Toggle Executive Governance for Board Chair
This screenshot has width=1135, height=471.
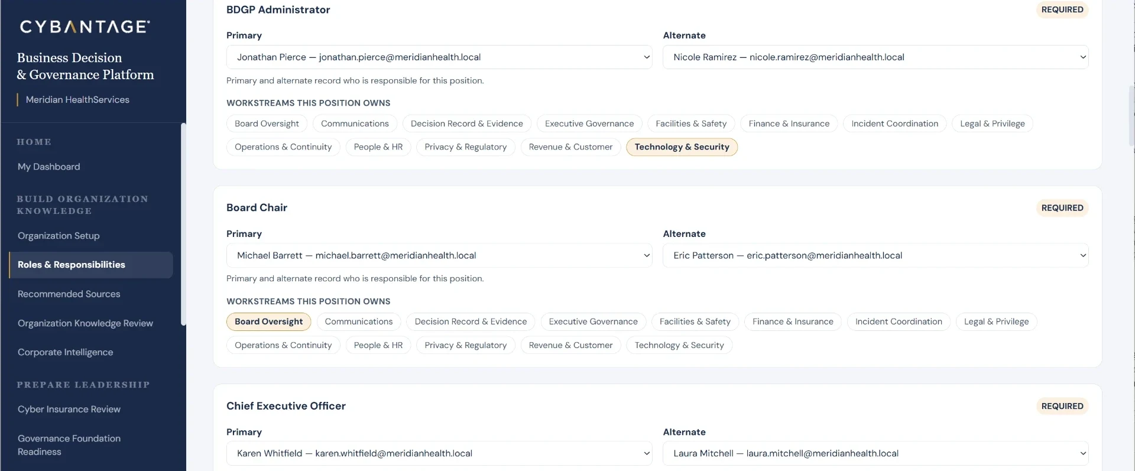pos(594,321)
